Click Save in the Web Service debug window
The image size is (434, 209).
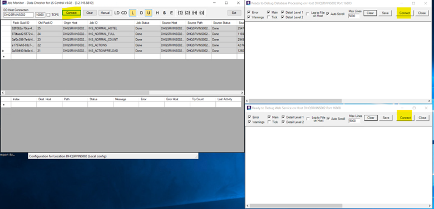coord(386,118)
